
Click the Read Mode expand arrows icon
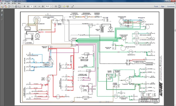pos(73,6)
